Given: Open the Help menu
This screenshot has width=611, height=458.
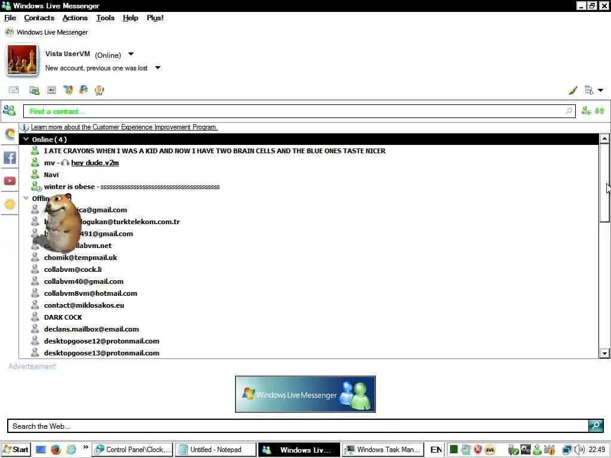Looking at the screenshot, I should (131, 18).
